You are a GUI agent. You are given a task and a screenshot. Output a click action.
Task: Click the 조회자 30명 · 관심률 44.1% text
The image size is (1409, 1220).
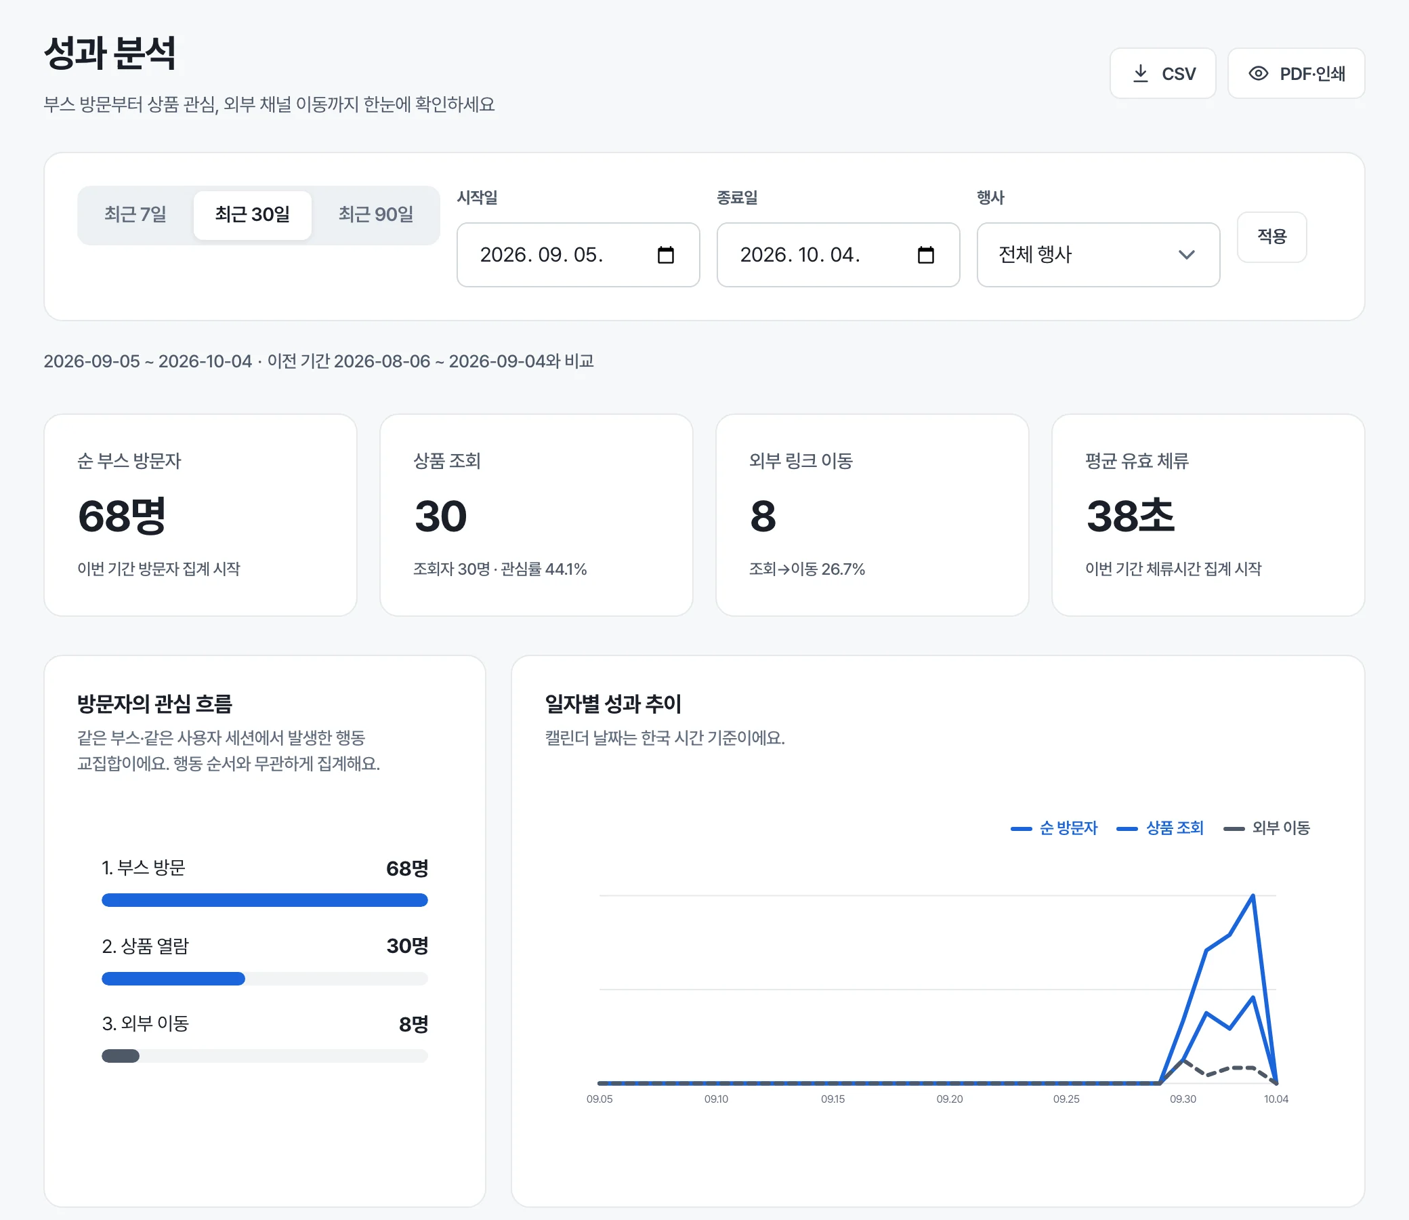click(499, 569)
